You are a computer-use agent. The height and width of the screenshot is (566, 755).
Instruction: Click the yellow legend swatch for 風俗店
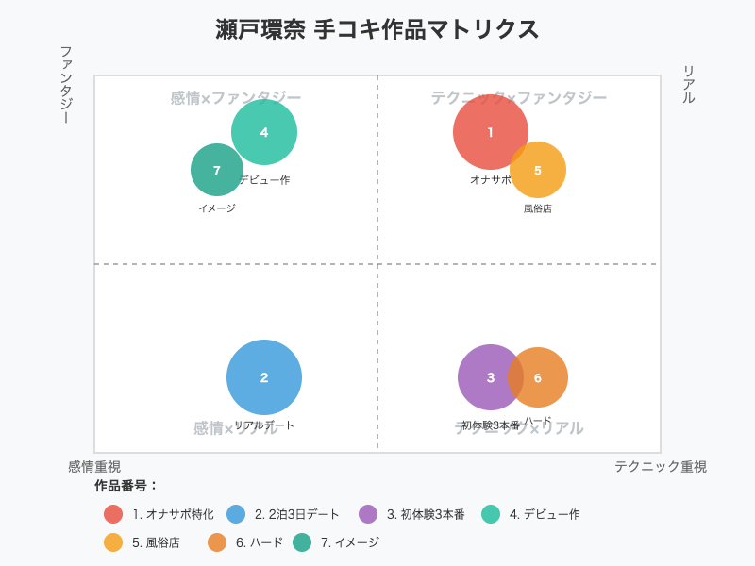click(113, 542)
